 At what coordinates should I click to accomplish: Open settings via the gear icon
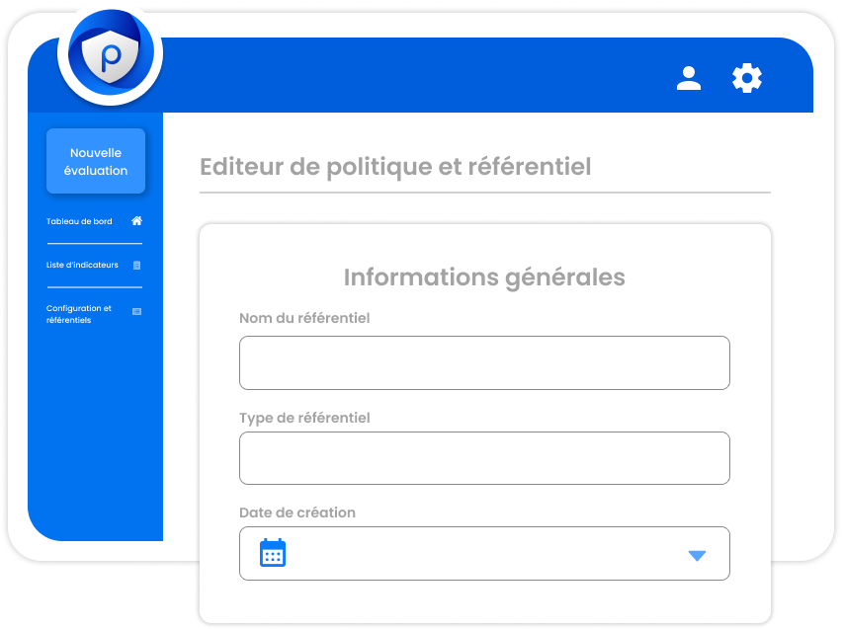(x=747, y=78)
